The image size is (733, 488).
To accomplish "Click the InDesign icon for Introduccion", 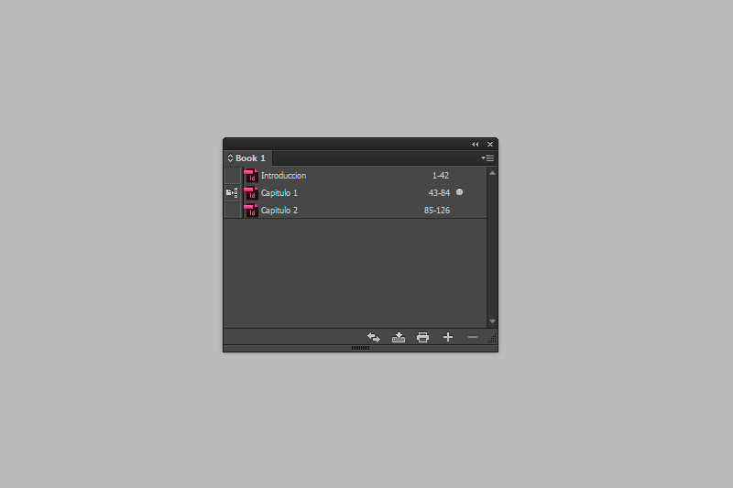I will (251, 176).
